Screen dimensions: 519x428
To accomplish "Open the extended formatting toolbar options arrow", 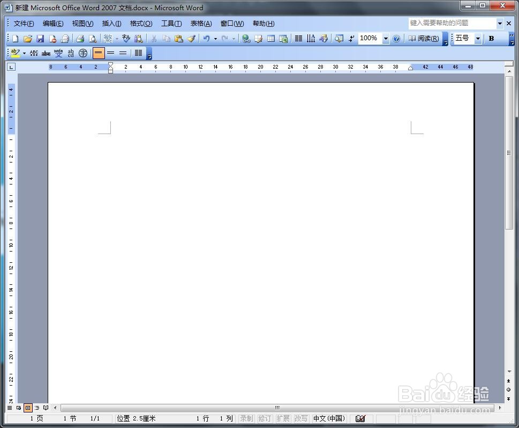I will click(149, 54).
